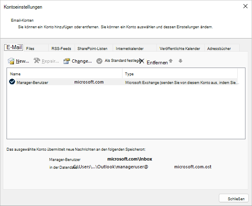The image size is (252, 206).
Task: Click the Repair... button label
Action: pos(50,61)
